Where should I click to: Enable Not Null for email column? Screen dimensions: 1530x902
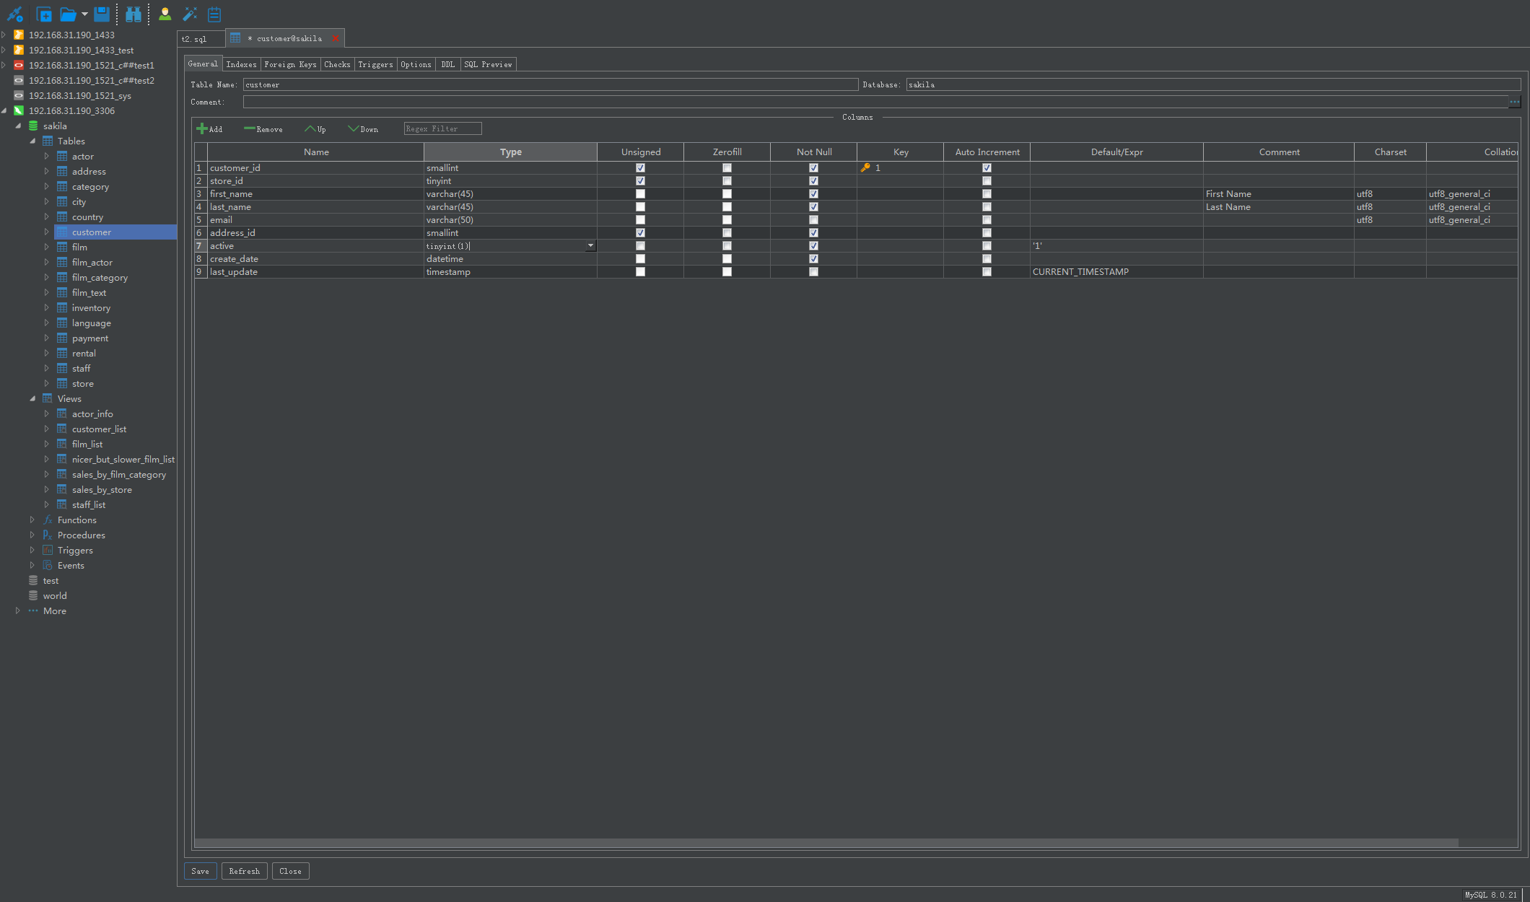[x=813, y=220]
